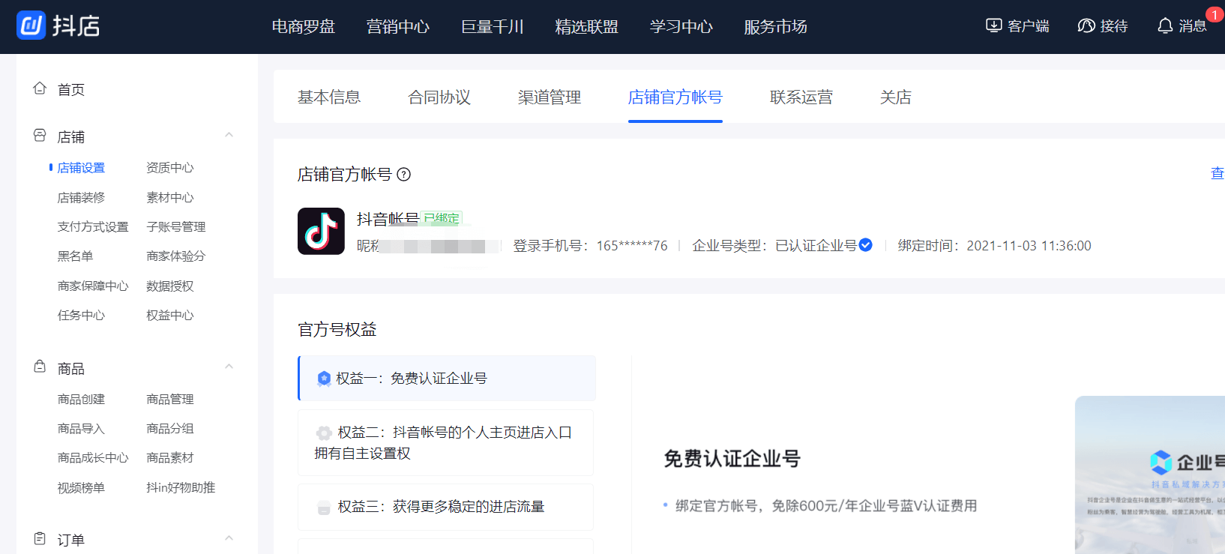The height and width of the screenshot is (554, 1225).
Task: Click the 绑定时间 2021-11-03 11:36:00 text
Action: (995, 246)
